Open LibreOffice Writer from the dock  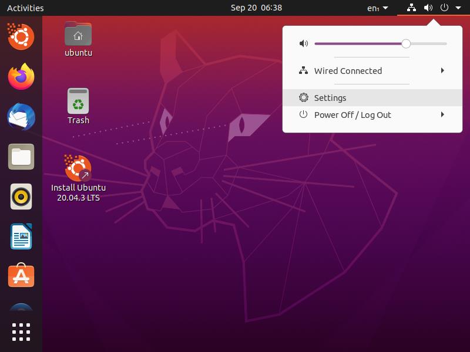tap(21, 236)
